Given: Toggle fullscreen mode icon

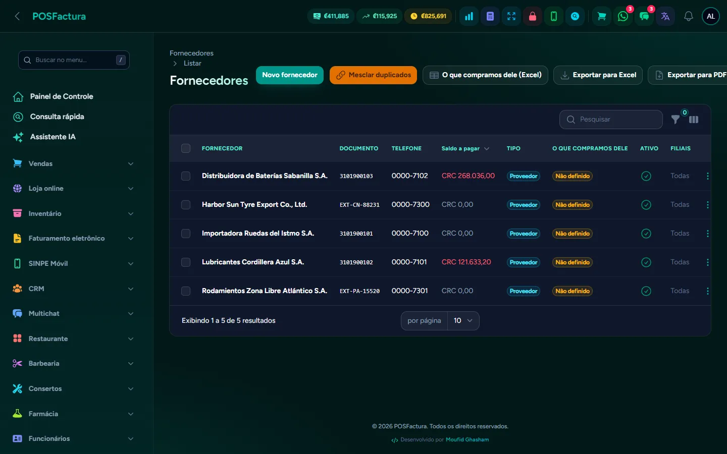Looking at the screenshot, I should click(511, 16).
